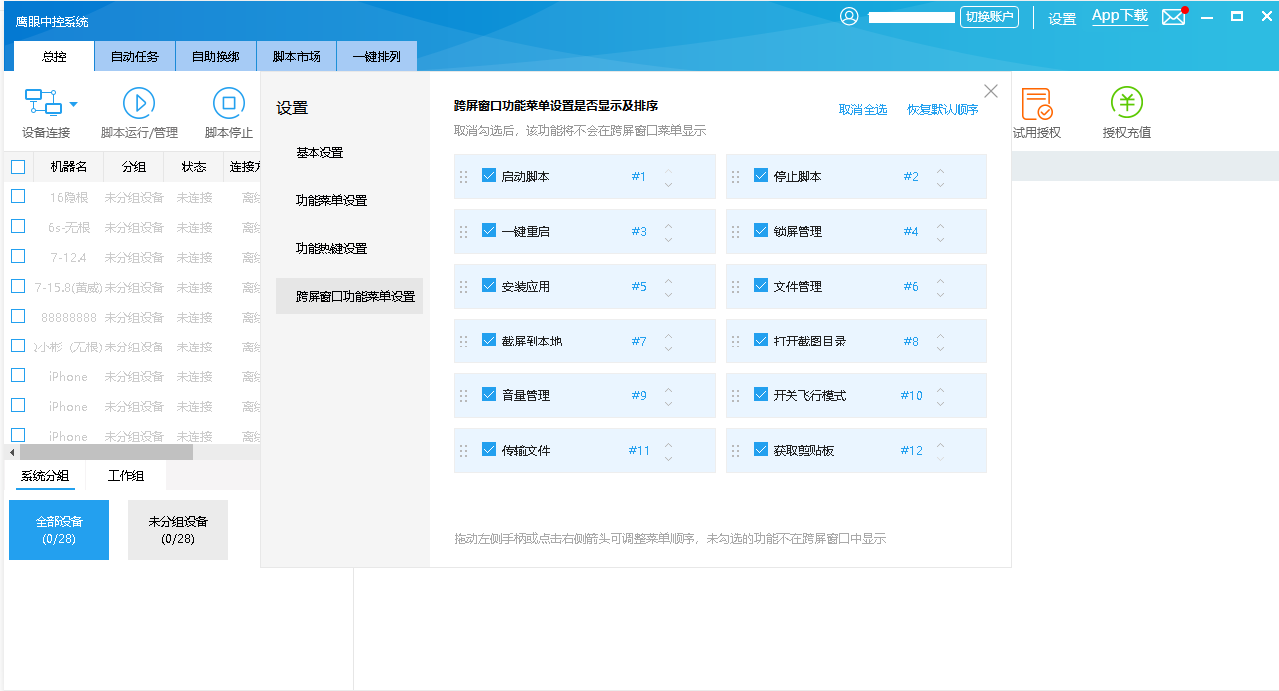
Task: Grab the drag handle of 一键重启
Action: click(x=463, y=232)
